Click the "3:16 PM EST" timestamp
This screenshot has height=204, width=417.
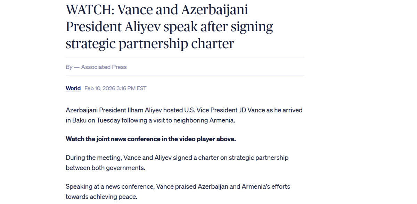(x=132, y=88)
